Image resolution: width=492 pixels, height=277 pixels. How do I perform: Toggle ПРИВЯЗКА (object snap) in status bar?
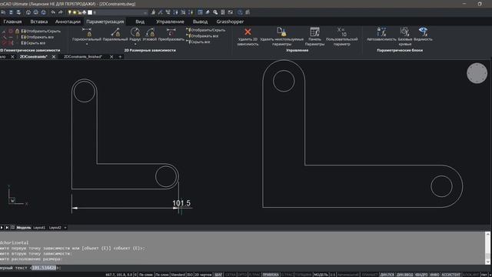[x=271, y=275]
